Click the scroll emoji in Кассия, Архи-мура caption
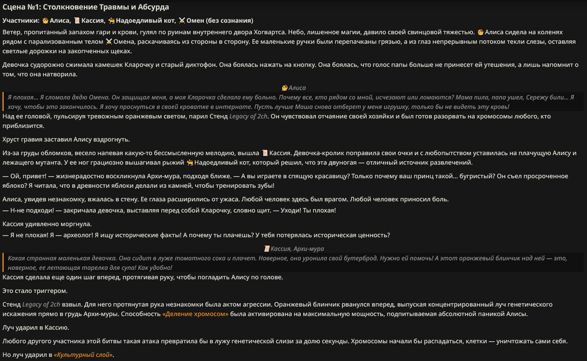587x361 pixels. coord(267,249)
